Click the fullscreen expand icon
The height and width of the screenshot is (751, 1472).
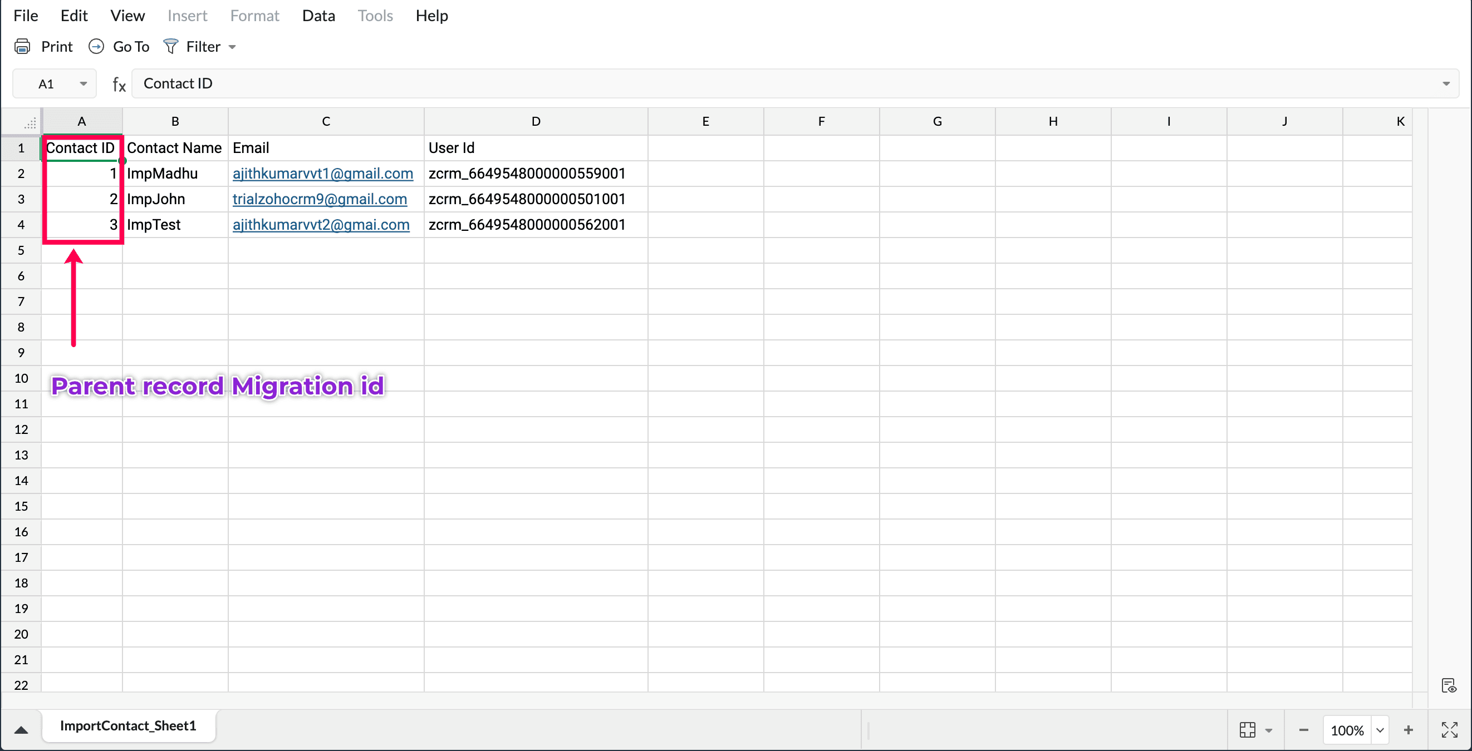pos(1449,729)
